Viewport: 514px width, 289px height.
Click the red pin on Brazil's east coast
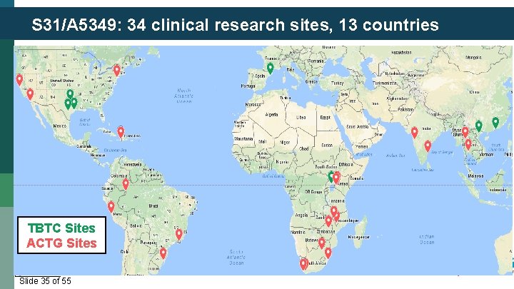pyautogui.click(x=178, y=234)
